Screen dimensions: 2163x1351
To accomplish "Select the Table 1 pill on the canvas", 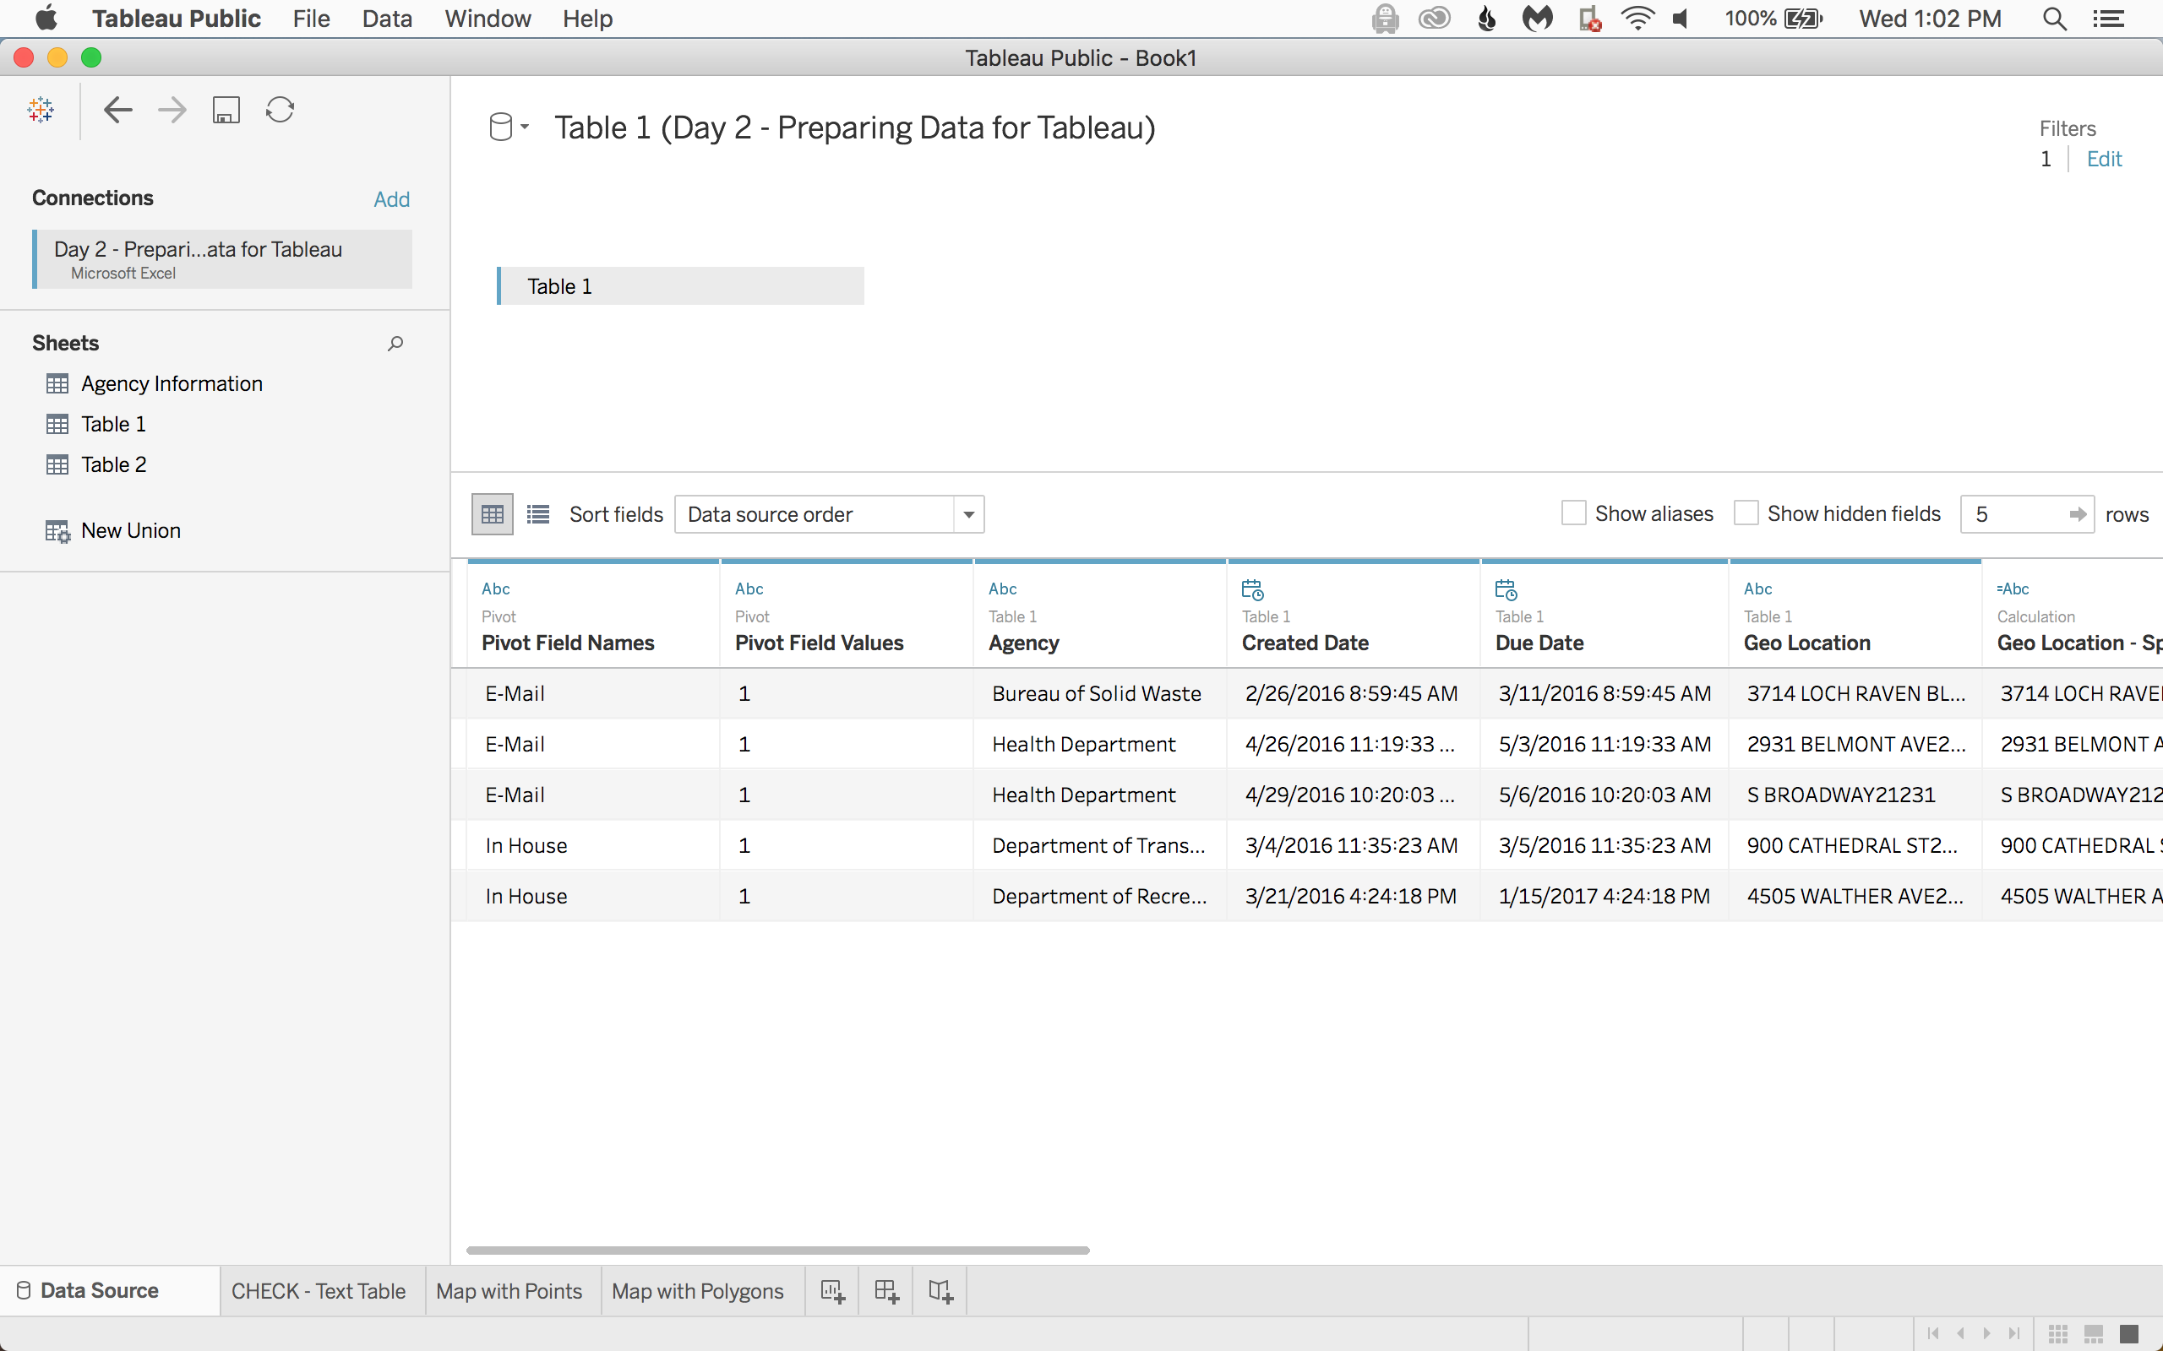I will coord(680,286).
